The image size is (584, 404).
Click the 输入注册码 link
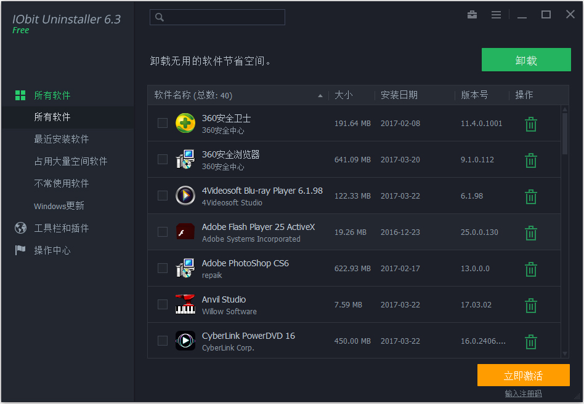coord(523,394)
